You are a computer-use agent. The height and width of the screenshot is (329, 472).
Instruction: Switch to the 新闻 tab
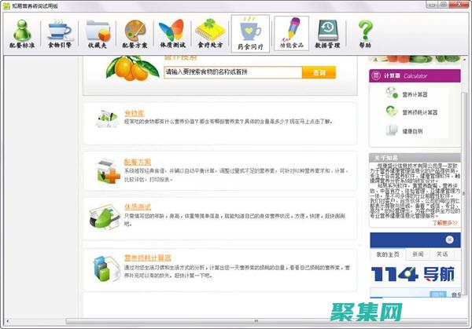[x=416, y=254]
